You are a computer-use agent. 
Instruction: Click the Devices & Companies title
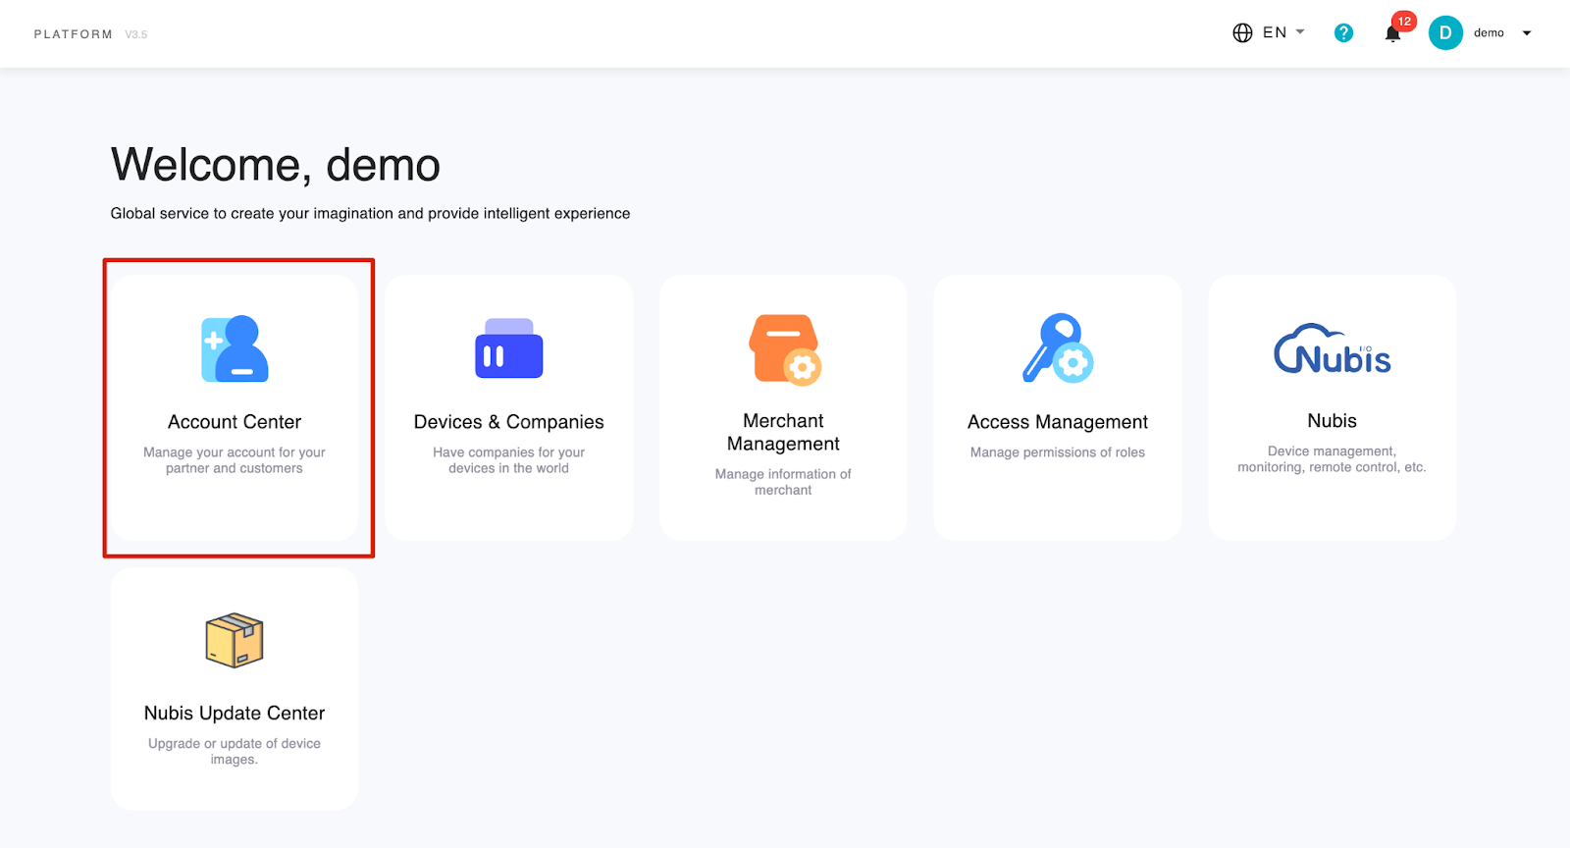pyautogui.click(x=508, y=422)
